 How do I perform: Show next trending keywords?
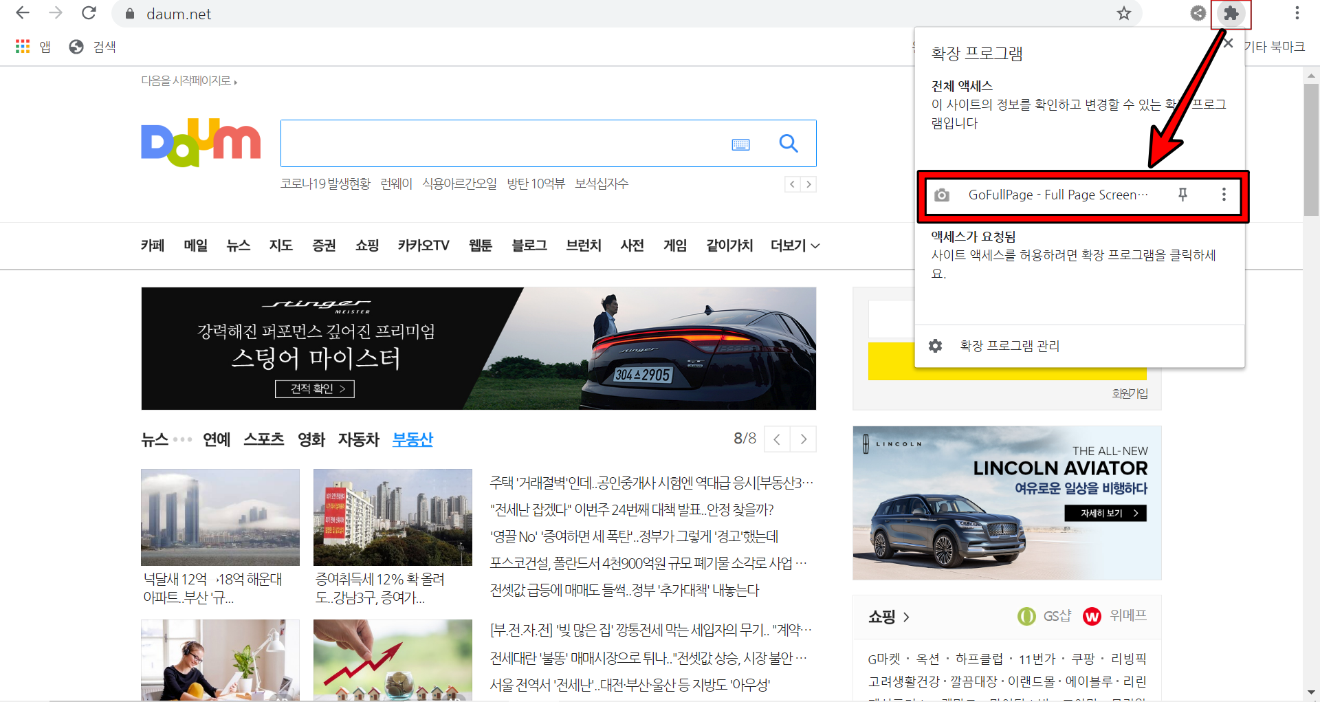tap(808, 184)
